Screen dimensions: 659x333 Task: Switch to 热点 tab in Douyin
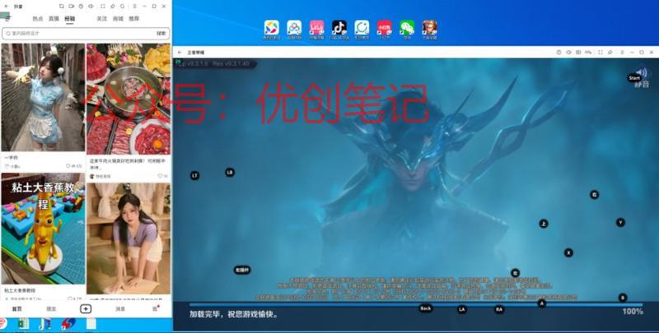tap(38, 19)
